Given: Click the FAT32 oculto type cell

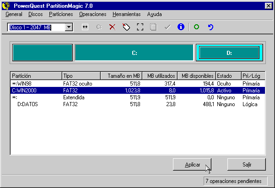Looking at the screenshot, I should coord(78,84).
